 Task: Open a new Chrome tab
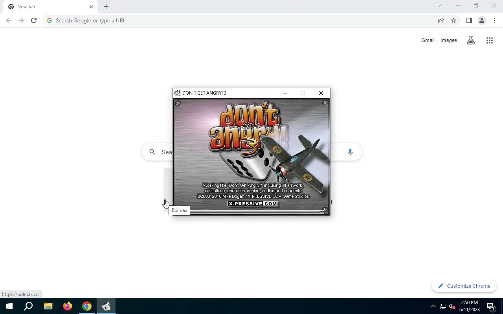[106, 7]
